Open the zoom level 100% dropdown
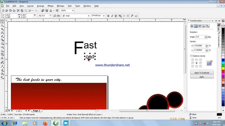Image resolution: width=225 pixels, height=126 pixels. coord(73,10)
